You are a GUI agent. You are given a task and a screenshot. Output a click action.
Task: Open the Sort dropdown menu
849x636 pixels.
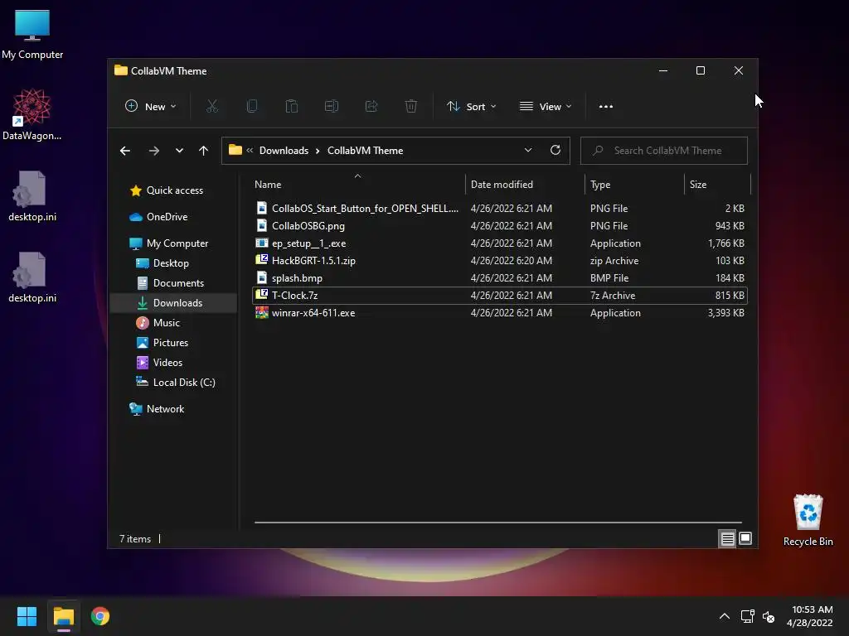(x=471, y=107)
